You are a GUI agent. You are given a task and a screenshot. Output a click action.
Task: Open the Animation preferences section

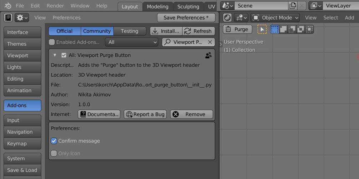23,90
